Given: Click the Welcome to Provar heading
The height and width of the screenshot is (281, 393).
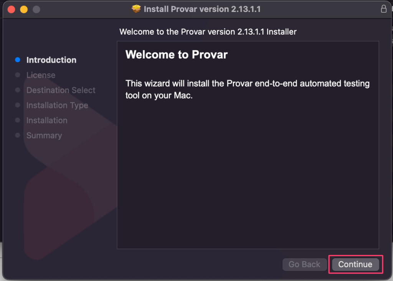Looking at the screenshot, I should point(177,55).
